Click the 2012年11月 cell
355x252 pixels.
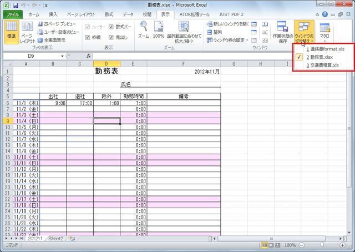pos(184,72)
